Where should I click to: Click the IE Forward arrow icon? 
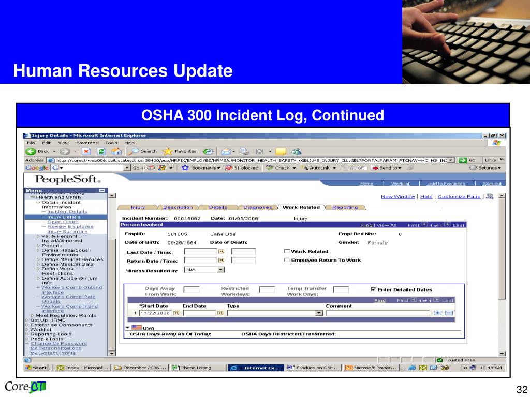click(x=65, y=151)
